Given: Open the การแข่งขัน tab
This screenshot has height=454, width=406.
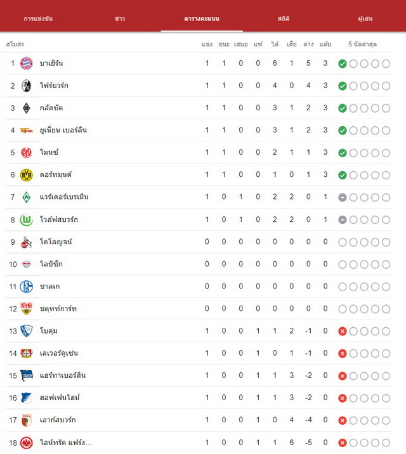Looking at the screenshot, I should (x=38, y=18).
